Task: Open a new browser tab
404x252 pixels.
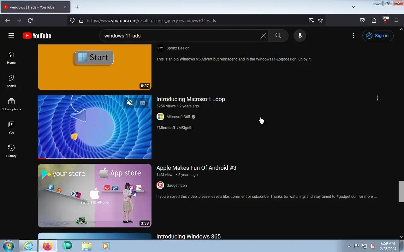Action: pyautogui.click(x=77, y=7)
